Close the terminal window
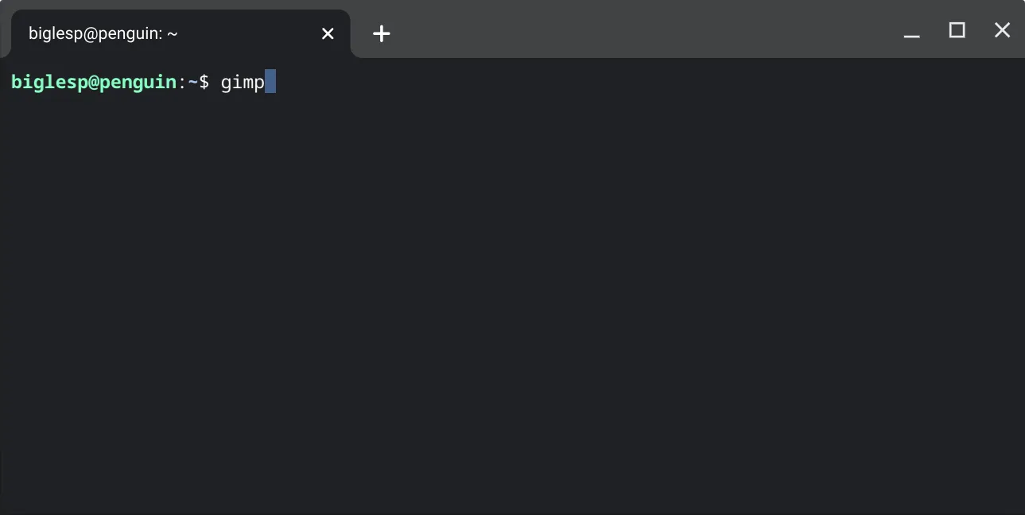1025x515 pixels. tap(1002, 30)
